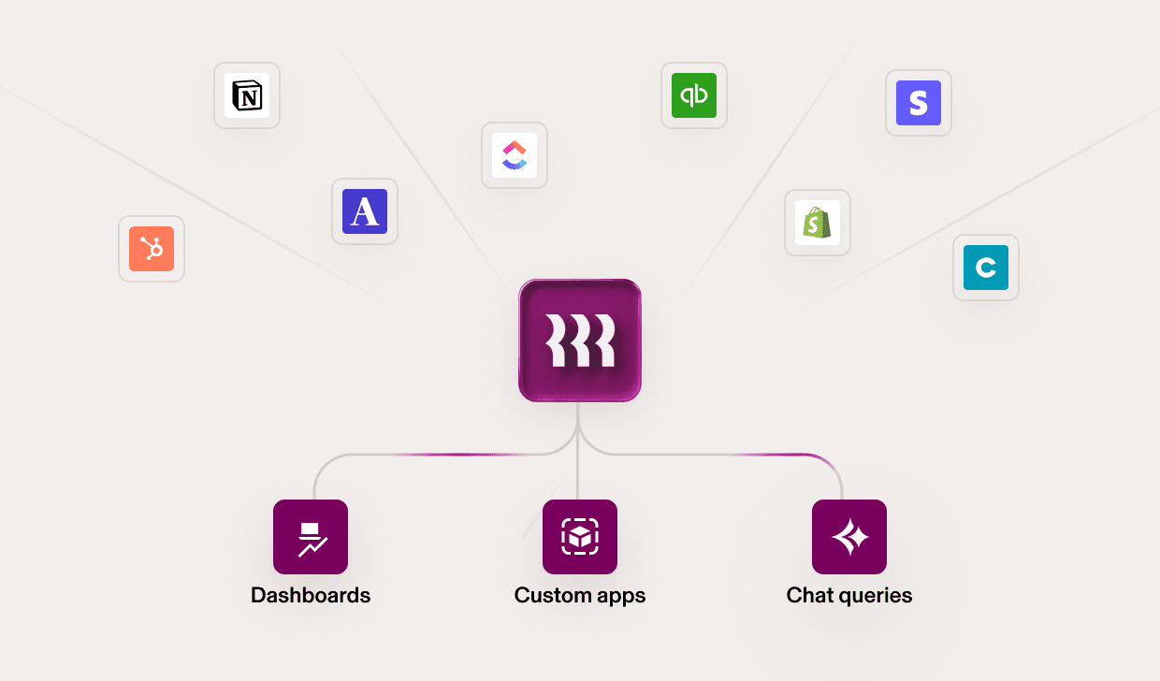Click the Chat queries label
Viewport: 1160px width, 681px height.
(849, 596)
